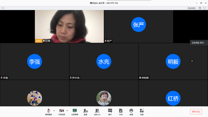The height and width of the screenshot is (117, 208).
Task: Open the members (15) list
Action: click(97, 112)
